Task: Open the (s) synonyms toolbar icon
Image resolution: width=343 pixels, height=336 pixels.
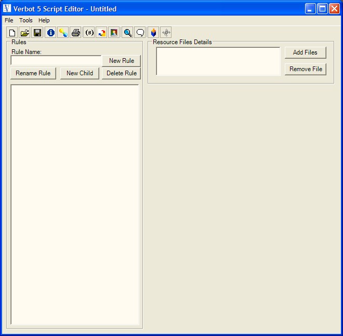Action: (89, 33)
